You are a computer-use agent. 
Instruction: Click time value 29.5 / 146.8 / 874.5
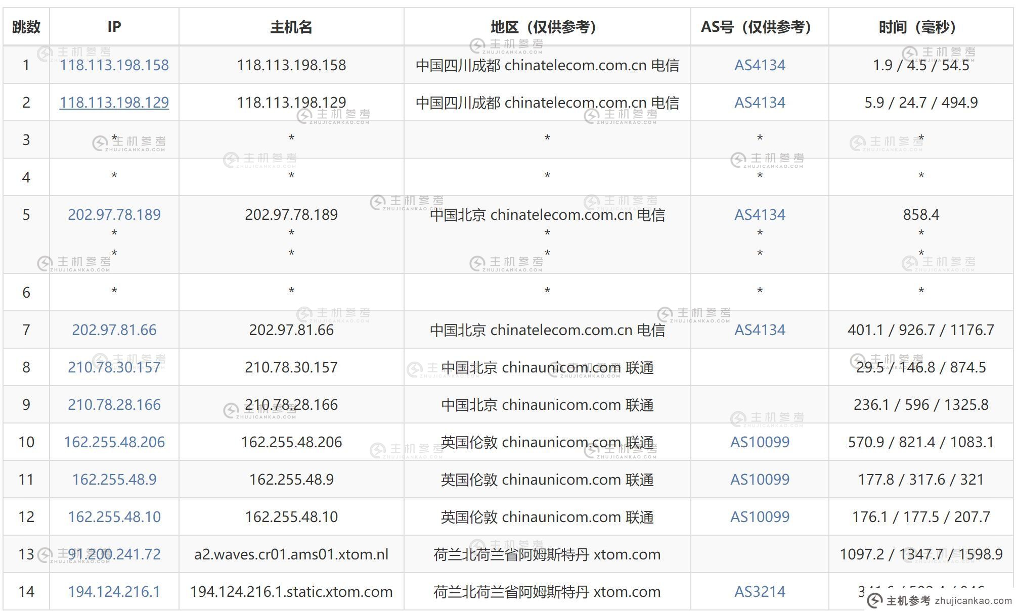921,367
